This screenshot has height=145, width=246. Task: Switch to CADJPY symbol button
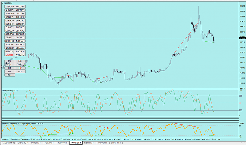coord(9,17)
